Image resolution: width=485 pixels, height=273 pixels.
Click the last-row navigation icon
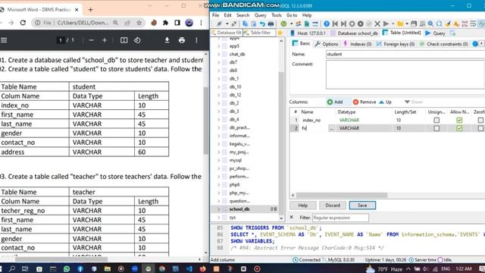tap(343, 24)
